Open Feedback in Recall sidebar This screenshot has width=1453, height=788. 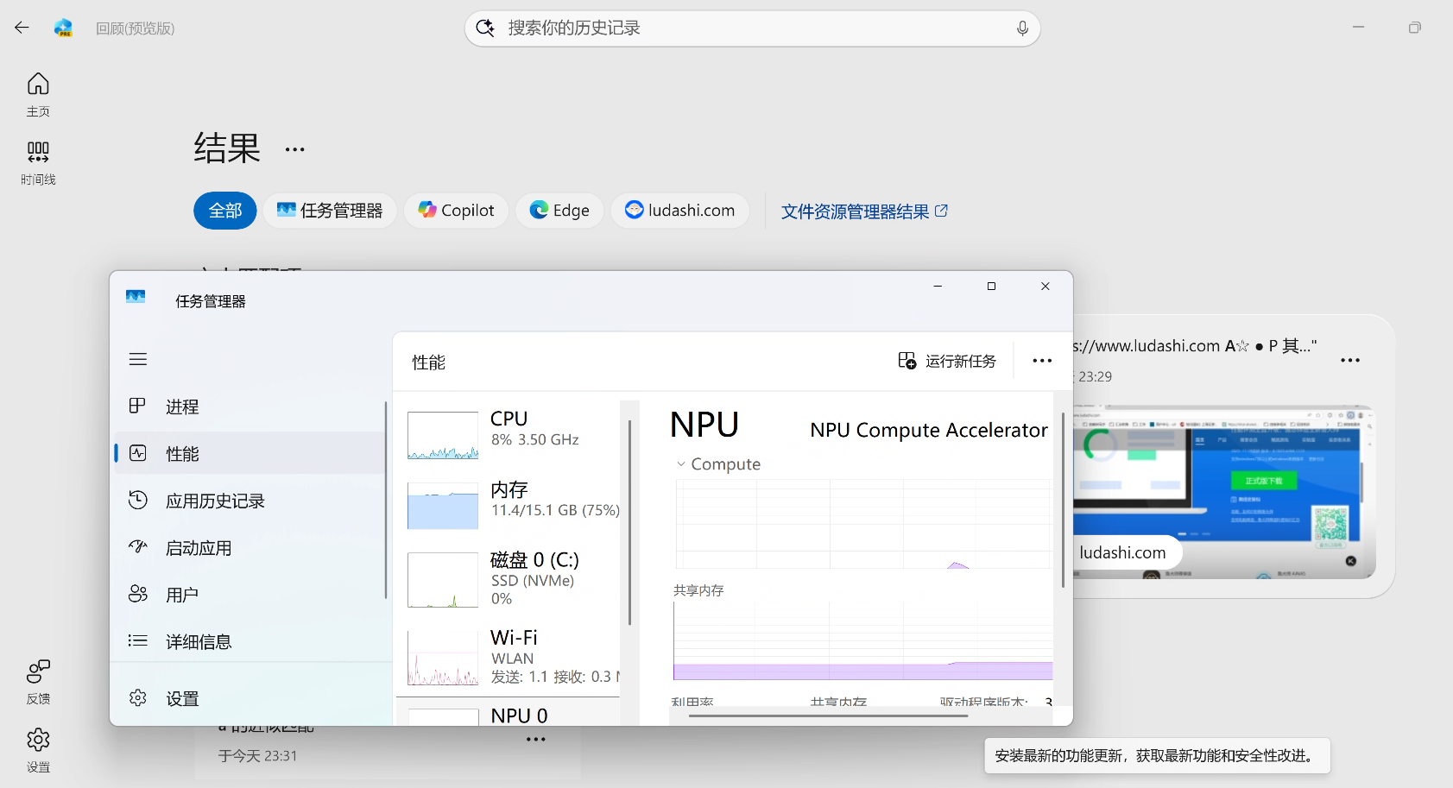coord(38,682)
